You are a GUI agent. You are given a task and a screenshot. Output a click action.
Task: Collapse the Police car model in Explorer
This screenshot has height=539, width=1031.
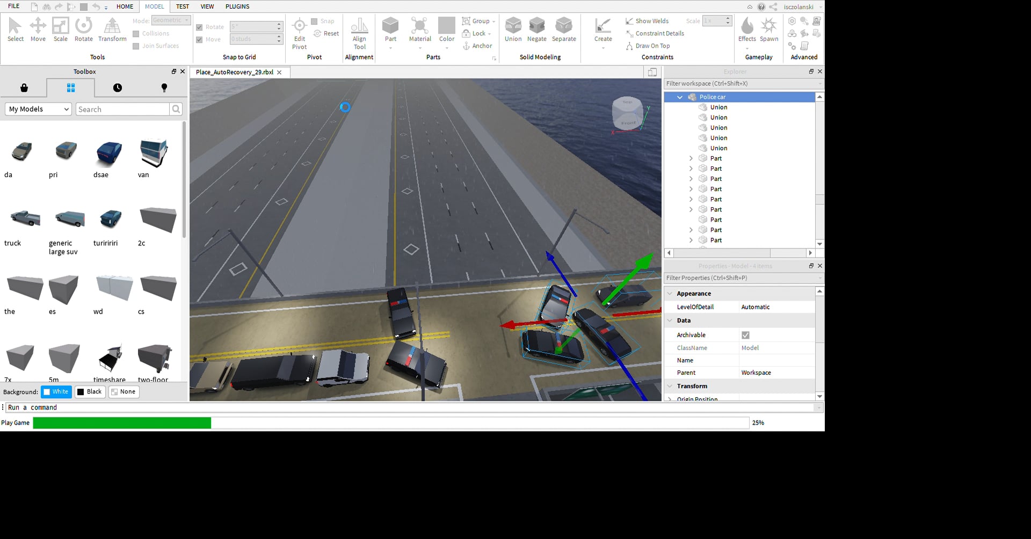click(680, 97)
